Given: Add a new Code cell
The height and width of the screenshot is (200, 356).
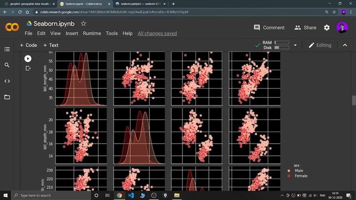Looking at the screenshot, I should 28,45.
